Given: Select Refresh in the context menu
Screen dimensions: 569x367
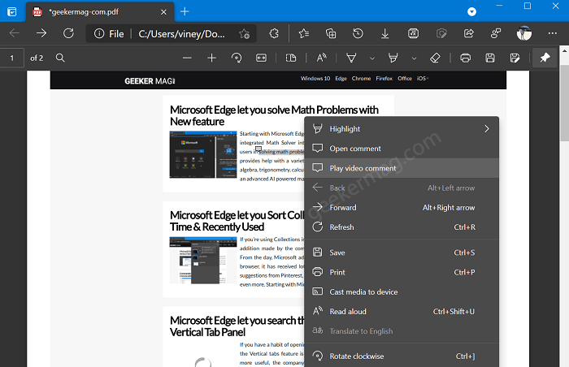Looking at the screenshot, I should click(x=402, y=227).
